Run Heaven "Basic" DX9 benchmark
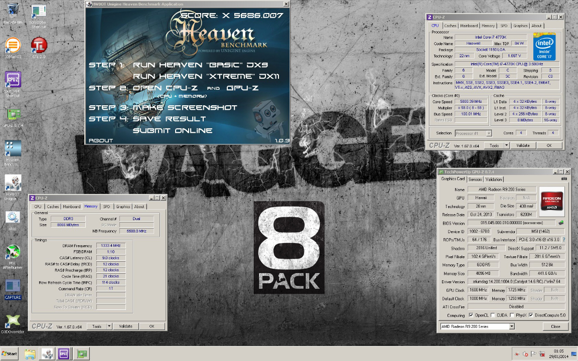The image size is (578, 361). 200,65
